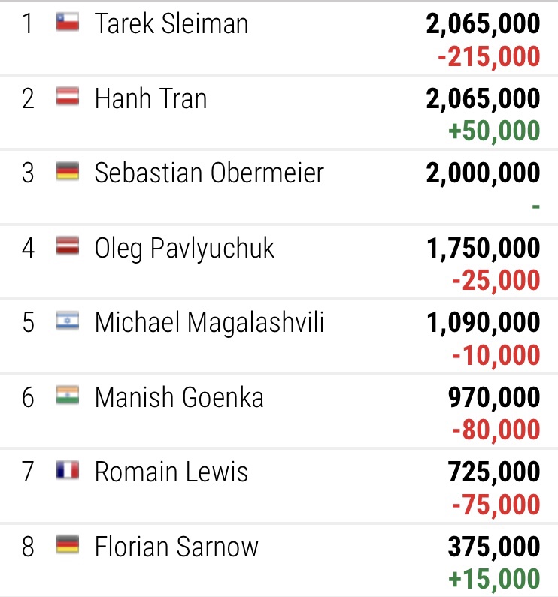
Task: Select the player name Sebastian Obermeier
Action: tap(209, 173)
